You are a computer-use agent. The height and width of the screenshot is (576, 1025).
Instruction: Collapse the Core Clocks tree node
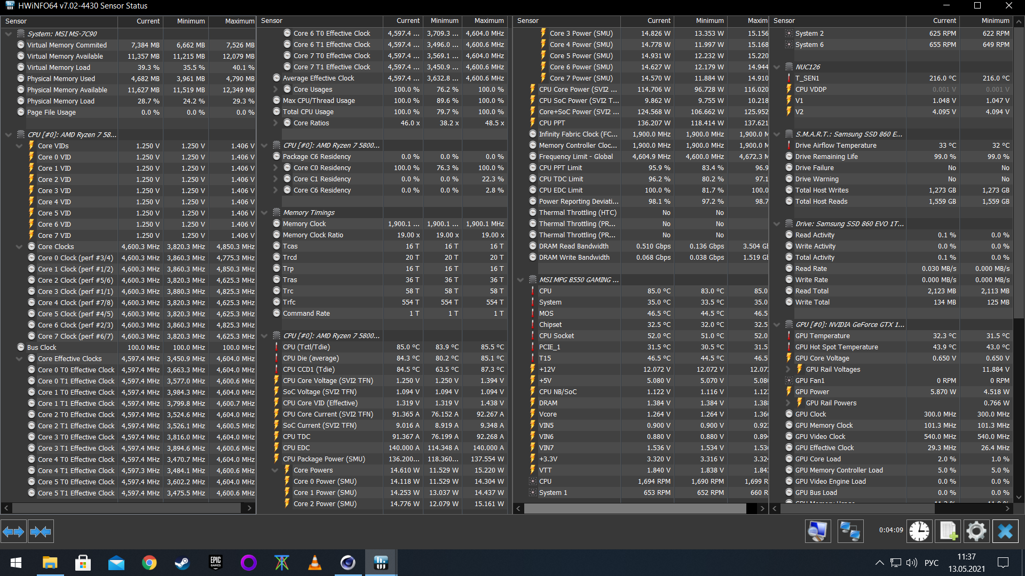point(19,246)
